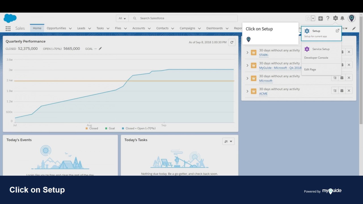The image size is (363, 204).
Task: Open the favorites list dropdown arrow
Action: coord(313,18)
